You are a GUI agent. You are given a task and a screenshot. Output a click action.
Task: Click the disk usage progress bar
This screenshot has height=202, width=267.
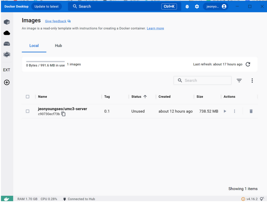coord(46,61)
